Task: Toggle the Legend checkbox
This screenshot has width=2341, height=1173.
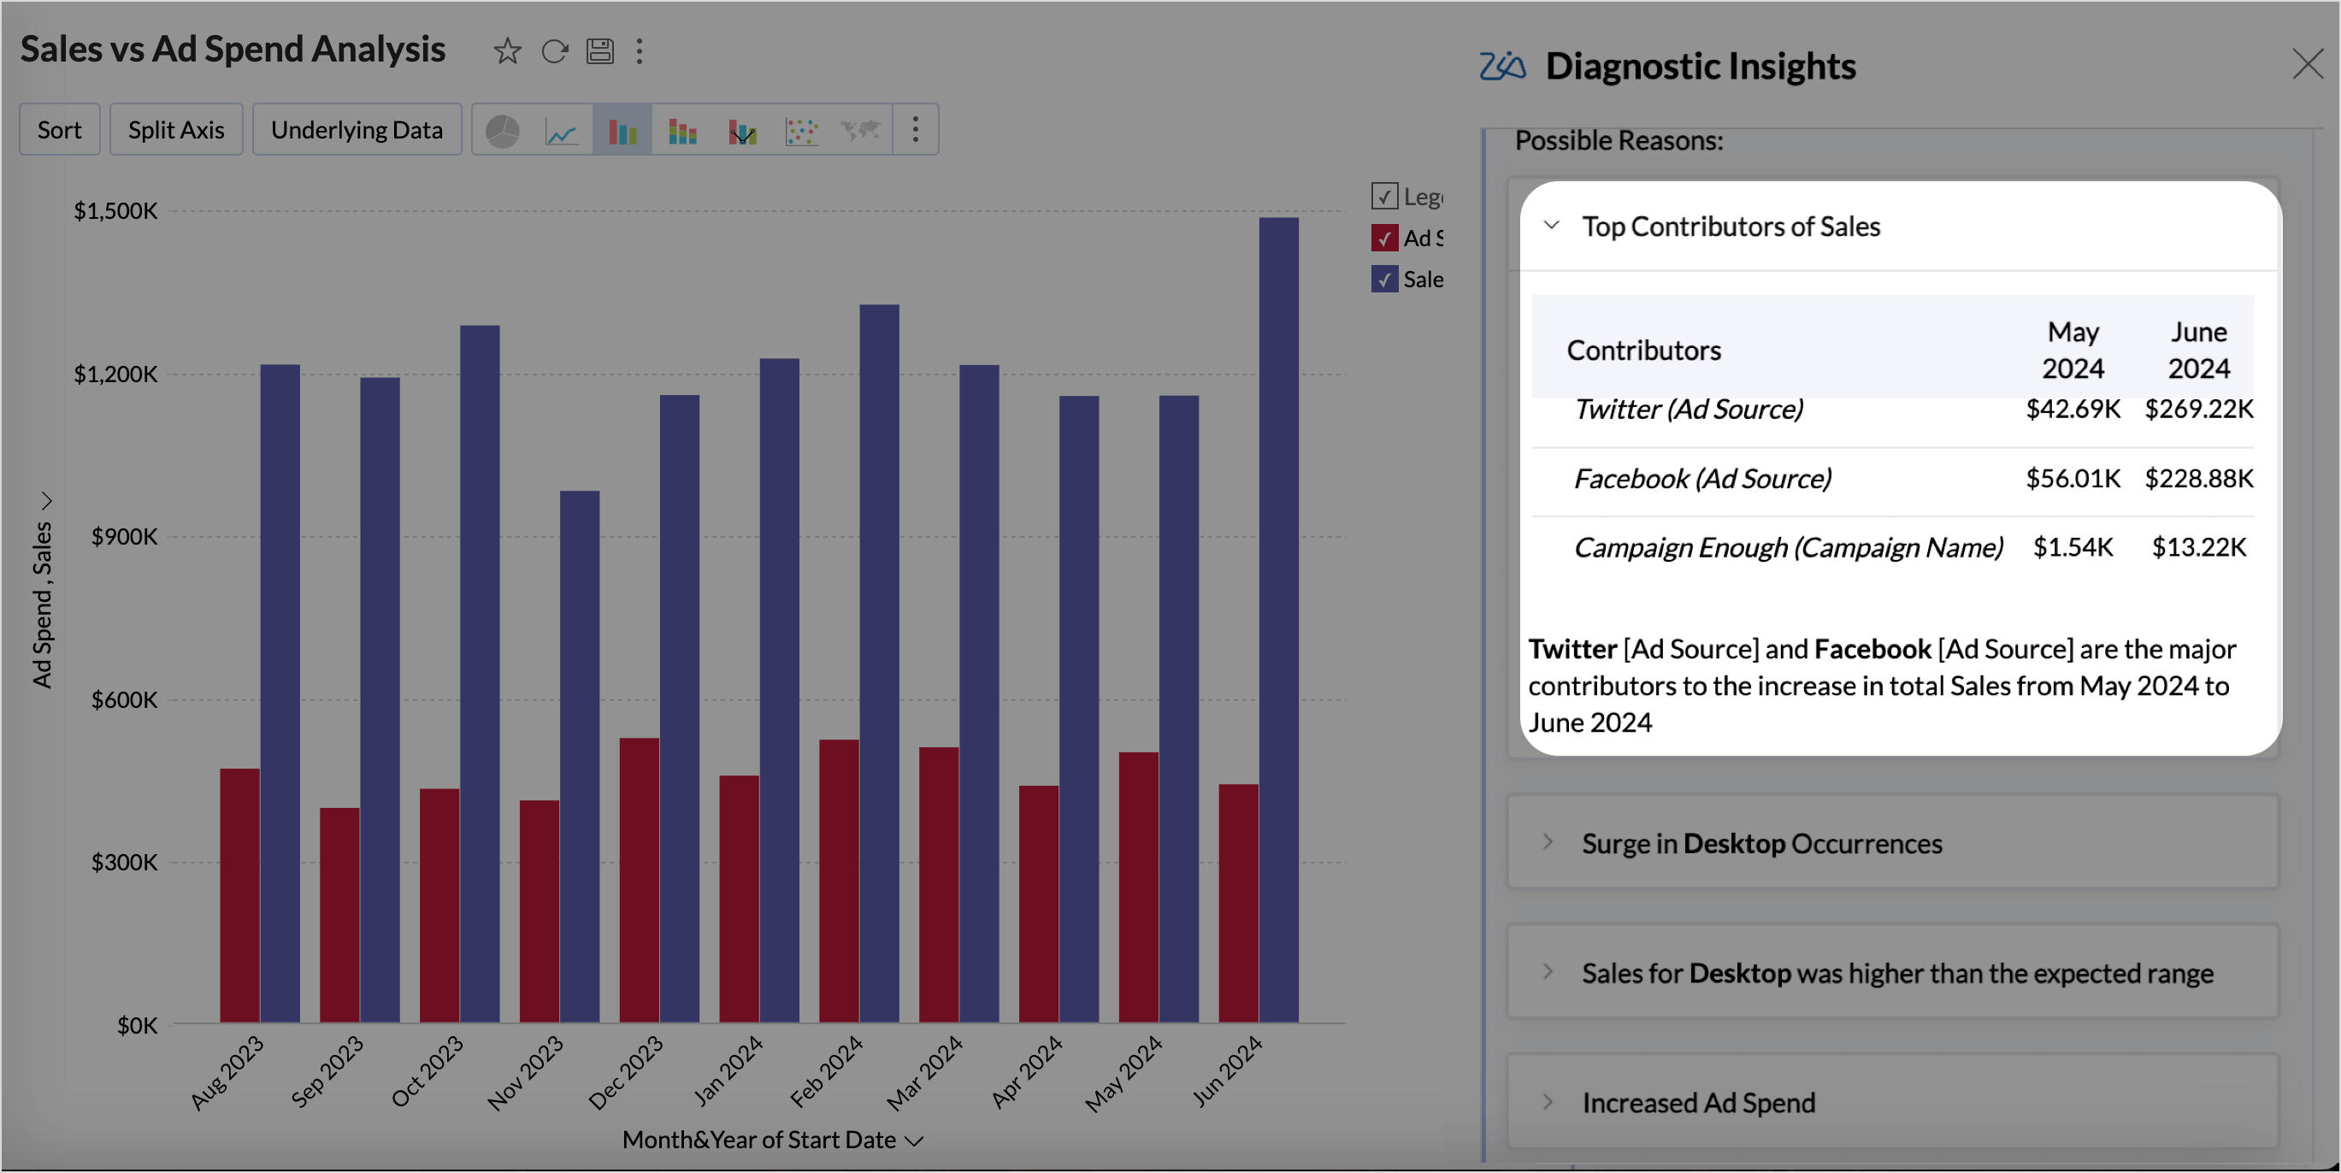Action: tap(1384, 197)
